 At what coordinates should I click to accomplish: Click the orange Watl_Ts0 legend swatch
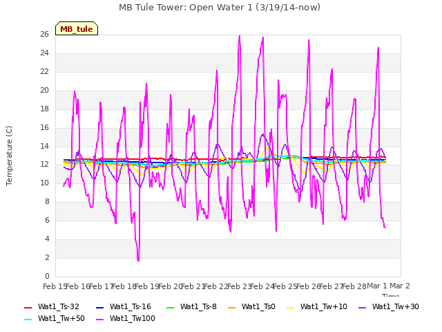(232, 307)
